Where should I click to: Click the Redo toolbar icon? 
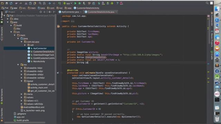click(21, 3)
